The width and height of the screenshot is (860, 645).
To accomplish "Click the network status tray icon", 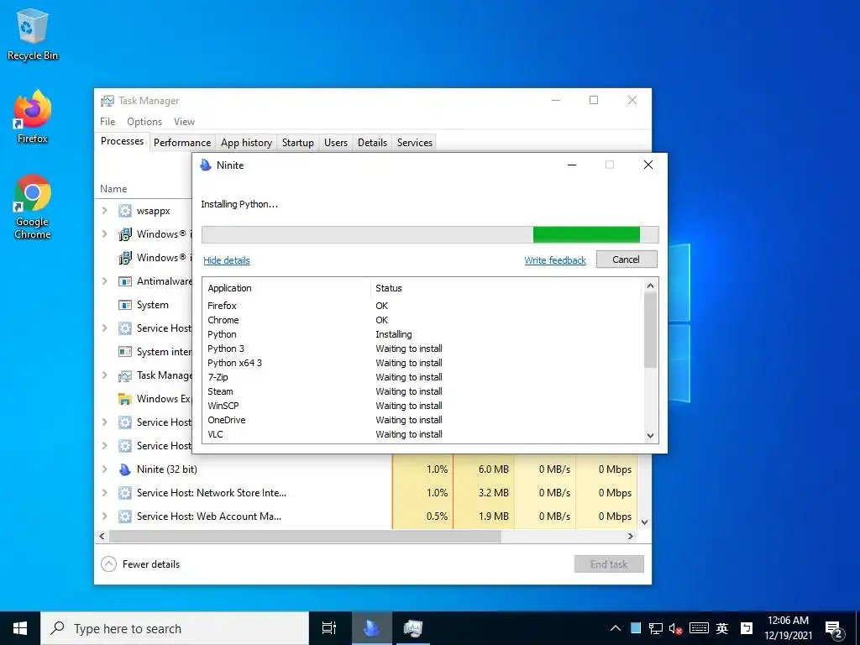I will click(655, 628).
